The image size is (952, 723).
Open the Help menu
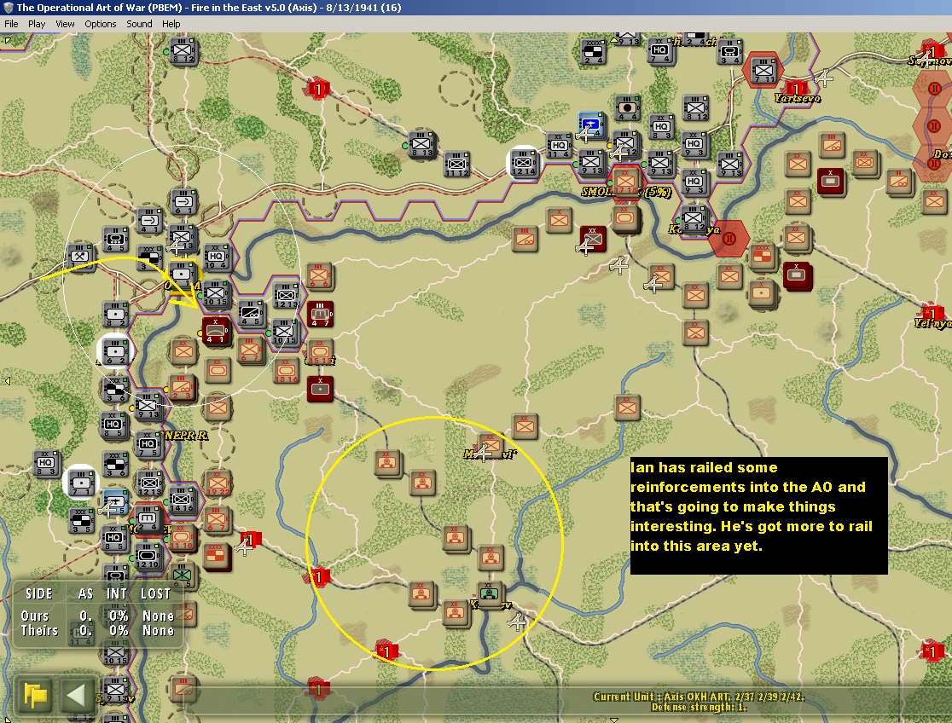[171, 24]
